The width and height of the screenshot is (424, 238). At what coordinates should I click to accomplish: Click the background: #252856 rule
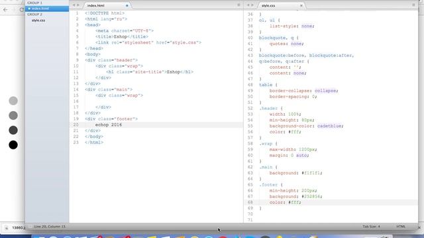[296, 197]
